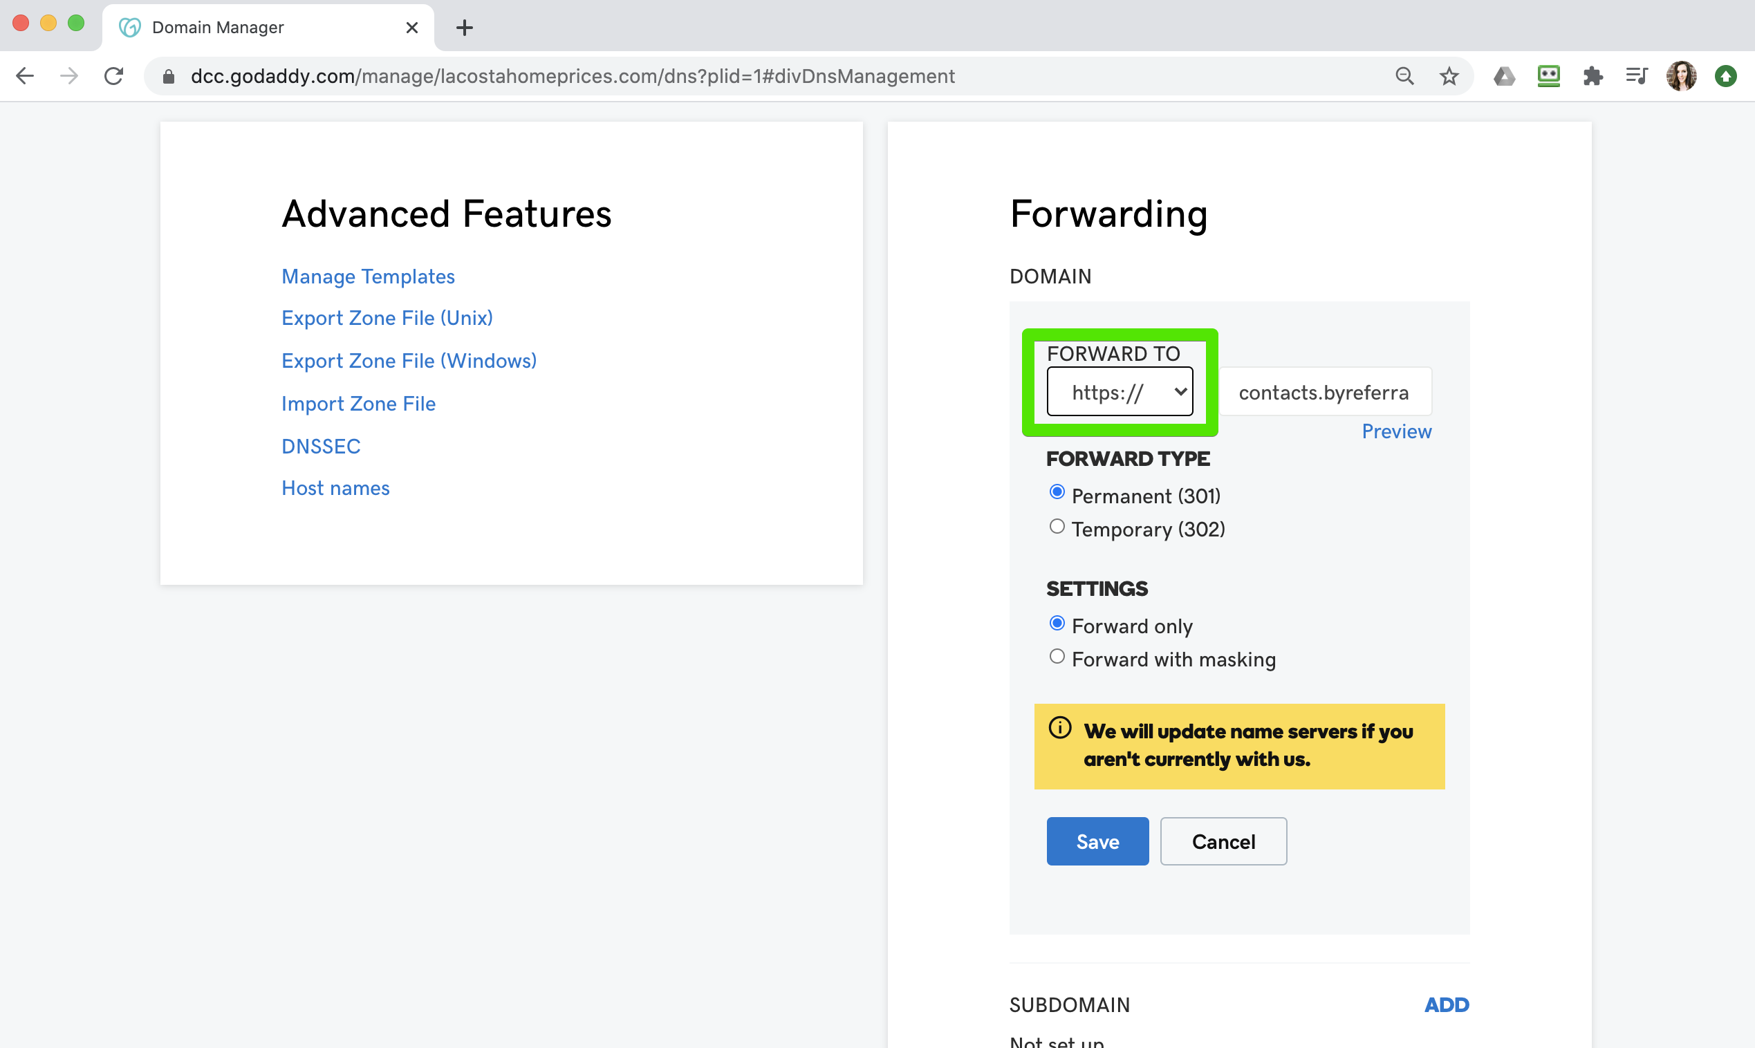Viewport: 1755px width, 1048px height.
Task: Click the green update arrow icon
Action: (x=1725, y=75)
